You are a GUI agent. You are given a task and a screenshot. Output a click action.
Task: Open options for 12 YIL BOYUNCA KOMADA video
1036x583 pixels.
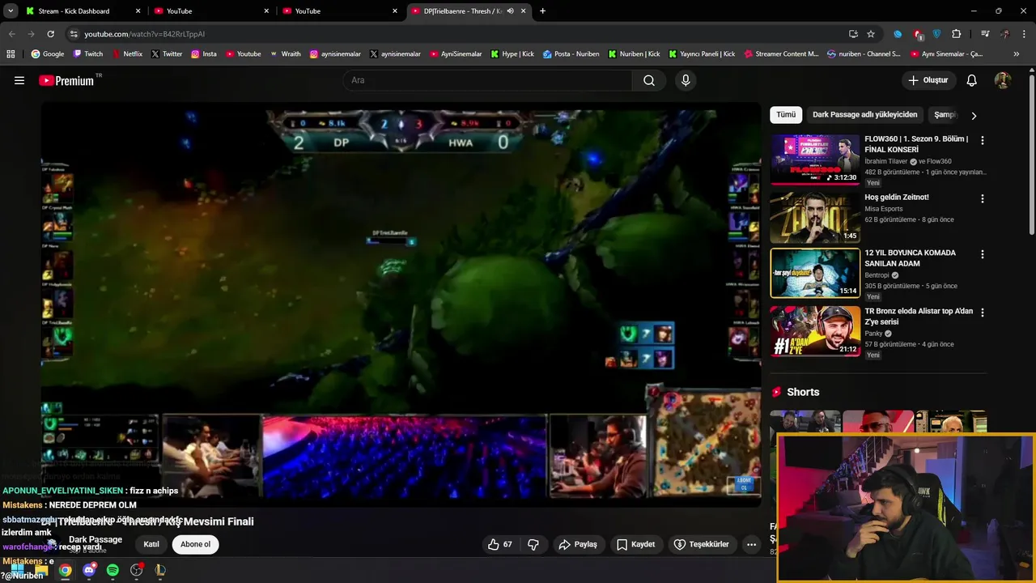click(x=983, y=254)
